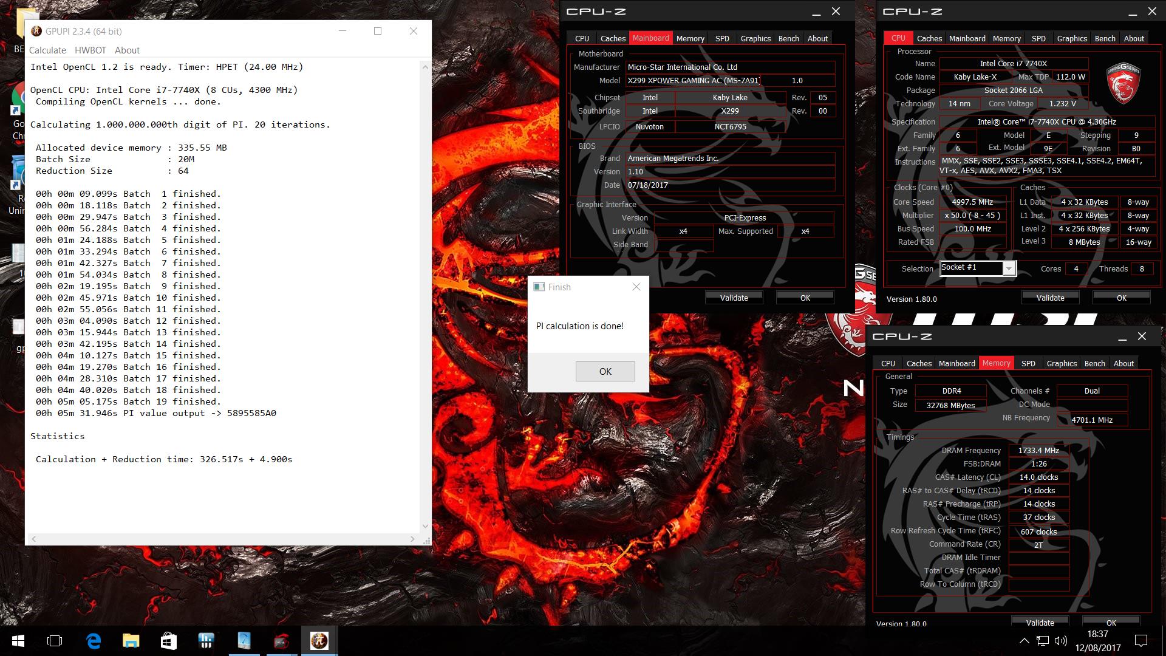This screenshot has width=1166, height=656.
Task: Click GPUPI's vertical scrollbar down arrow
Action: click(x=425, y=527)
